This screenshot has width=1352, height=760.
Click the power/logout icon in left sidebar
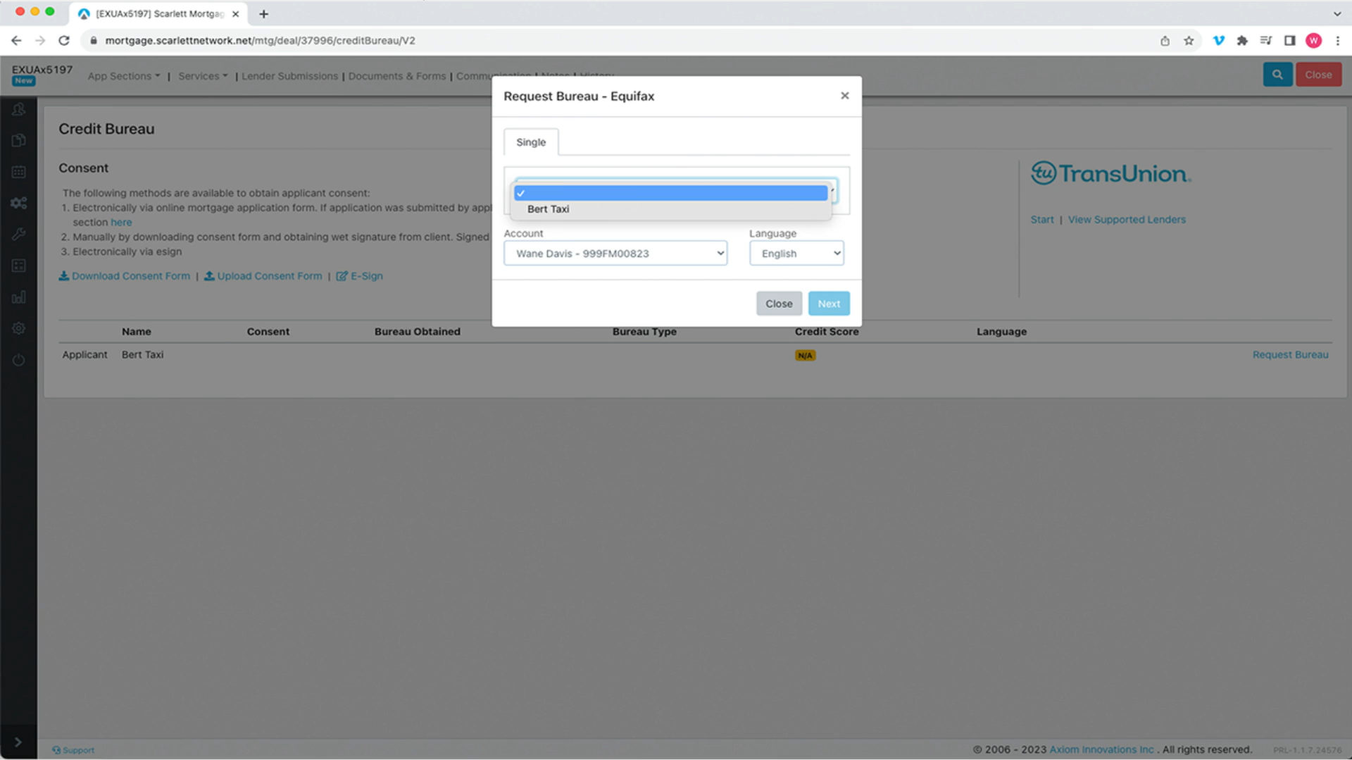click(x=19, y=360)
